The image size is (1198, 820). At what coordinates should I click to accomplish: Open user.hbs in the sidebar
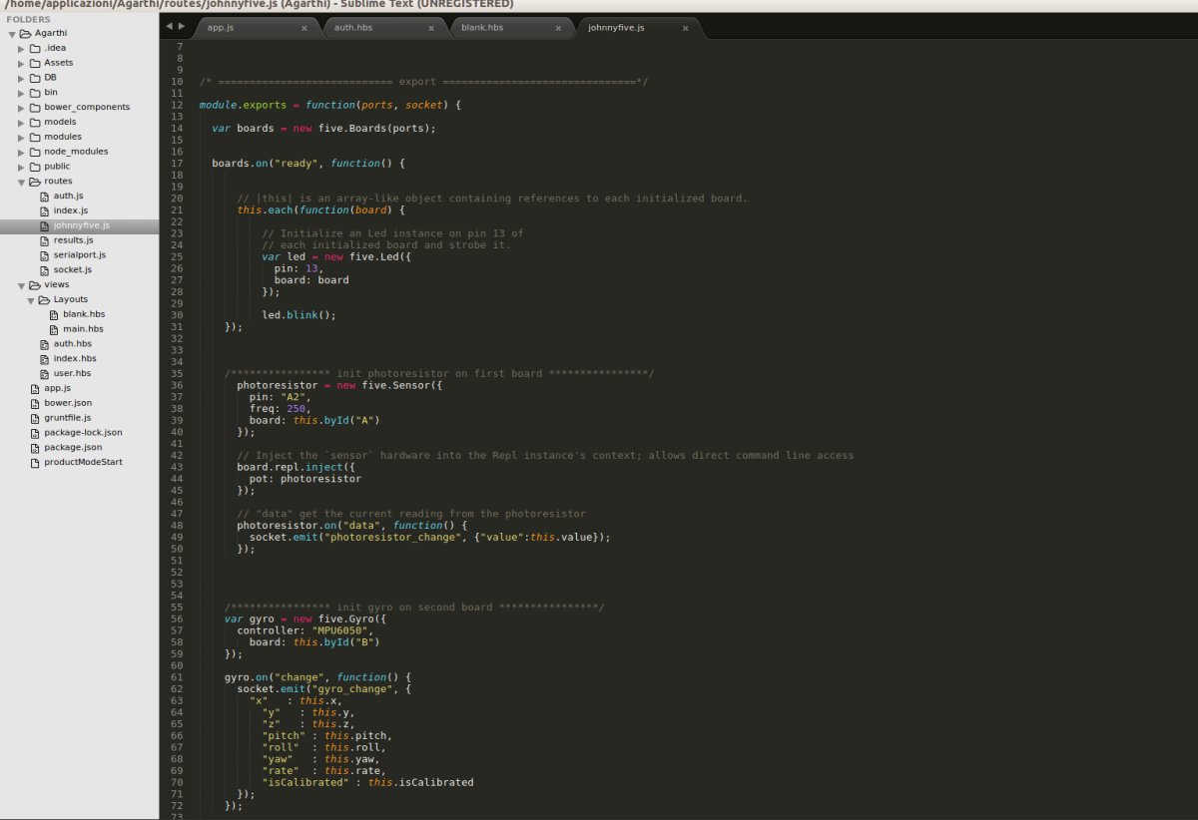[73, 373]
